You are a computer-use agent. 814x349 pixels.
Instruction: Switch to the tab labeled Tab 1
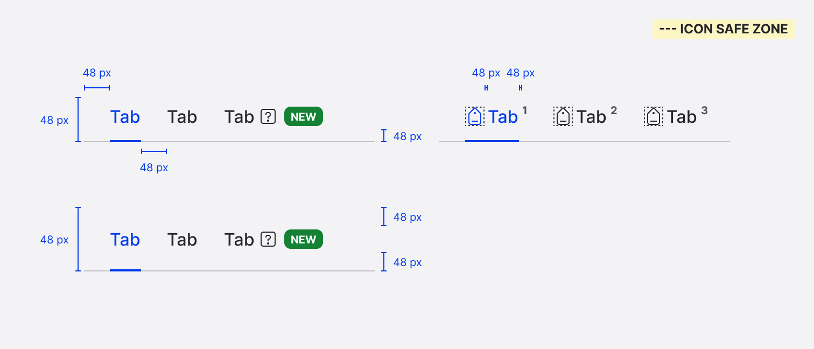pyautogui.click(x=503, y=117)
